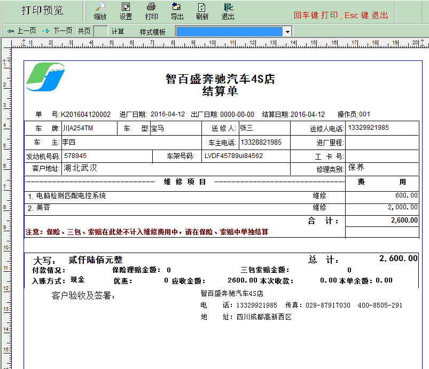
Task: Click the operator label 操作员:001
Action: click(354, 114)
